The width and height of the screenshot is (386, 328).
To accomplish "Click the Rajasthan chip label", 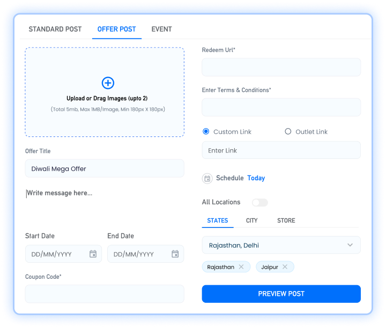I will click(220, 267).
